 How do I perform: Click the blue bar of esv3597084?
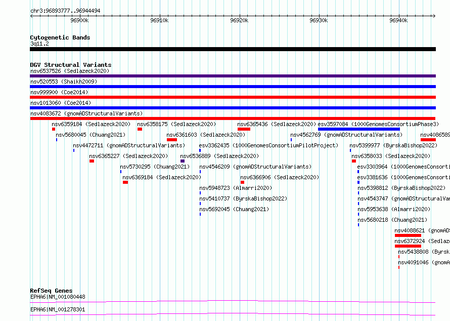coord(359,129)
